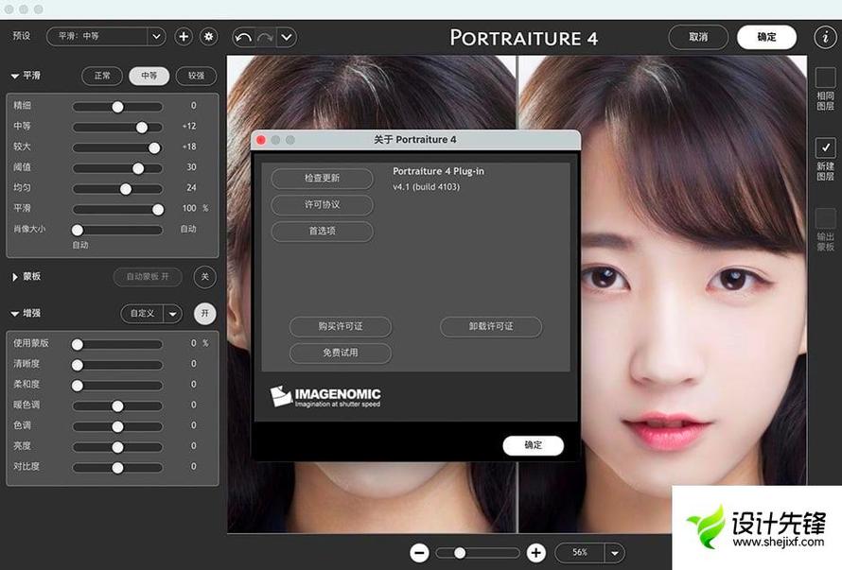The width and height of the screenshot is (842, 570).
Task: Click the 使用蒙版 slider handle
Action: tap(78, 345)
